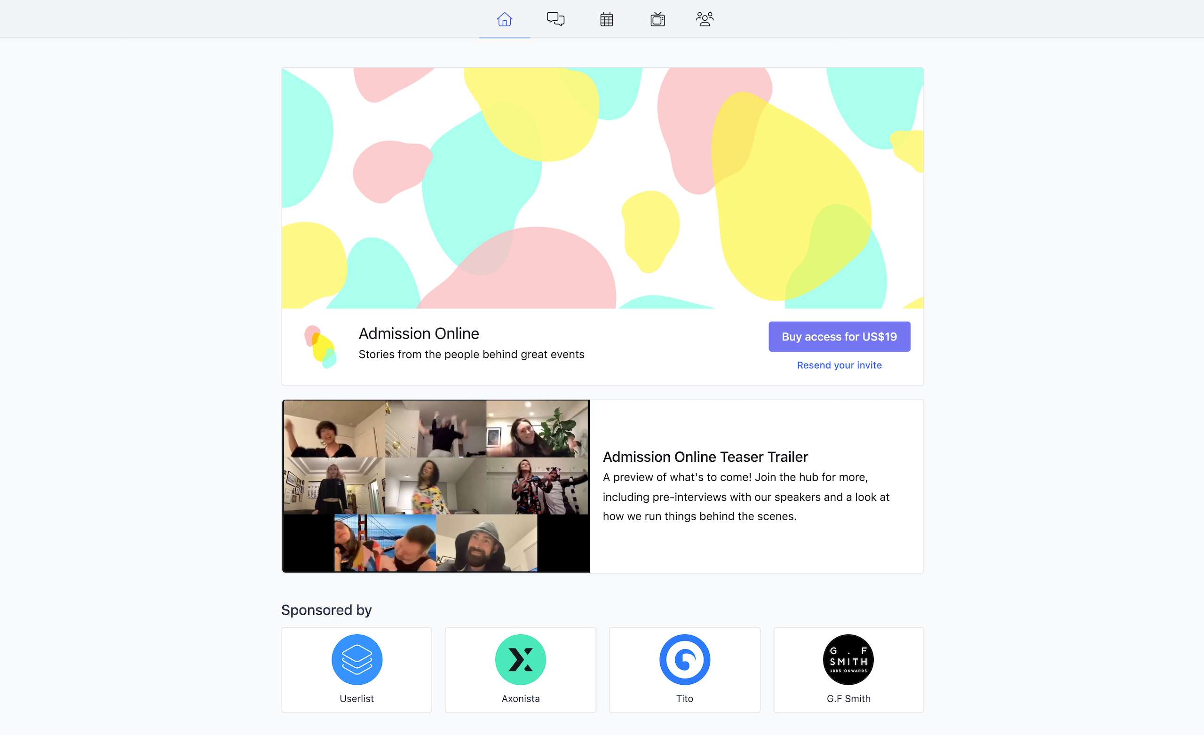Open the TV videos icon
Viewport: 1204px width, 735px height.
click(657, 20)
